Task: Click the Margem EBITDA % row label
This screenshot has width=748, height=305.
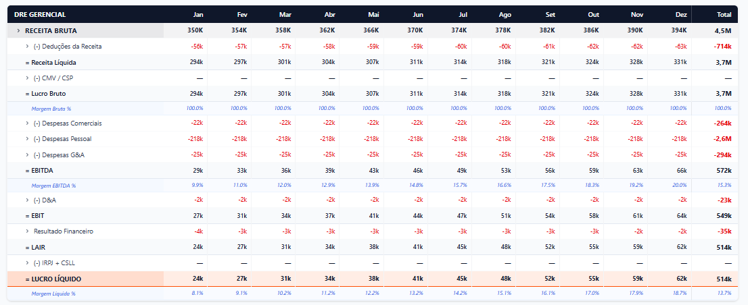Action: coord(53,186)
